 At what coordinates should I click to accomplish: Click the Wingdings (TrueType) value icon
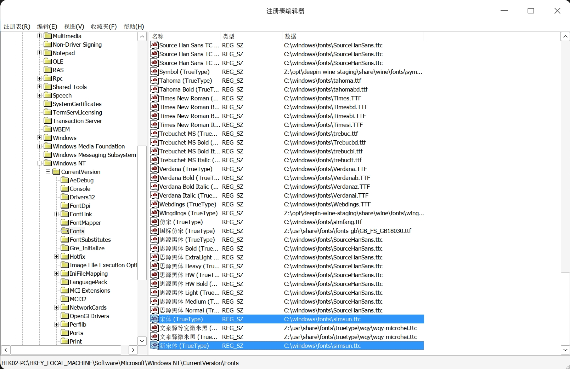[154, 213]
